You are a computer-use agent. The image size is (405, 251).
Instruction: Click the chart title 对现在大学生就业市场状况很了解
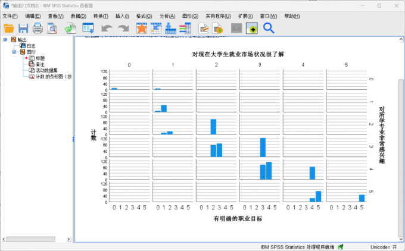pyautogui.click(x=237, y=54)
